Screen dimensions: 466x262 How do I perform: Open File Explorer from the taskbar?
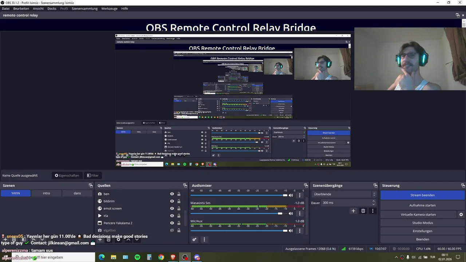pos(114,257)
